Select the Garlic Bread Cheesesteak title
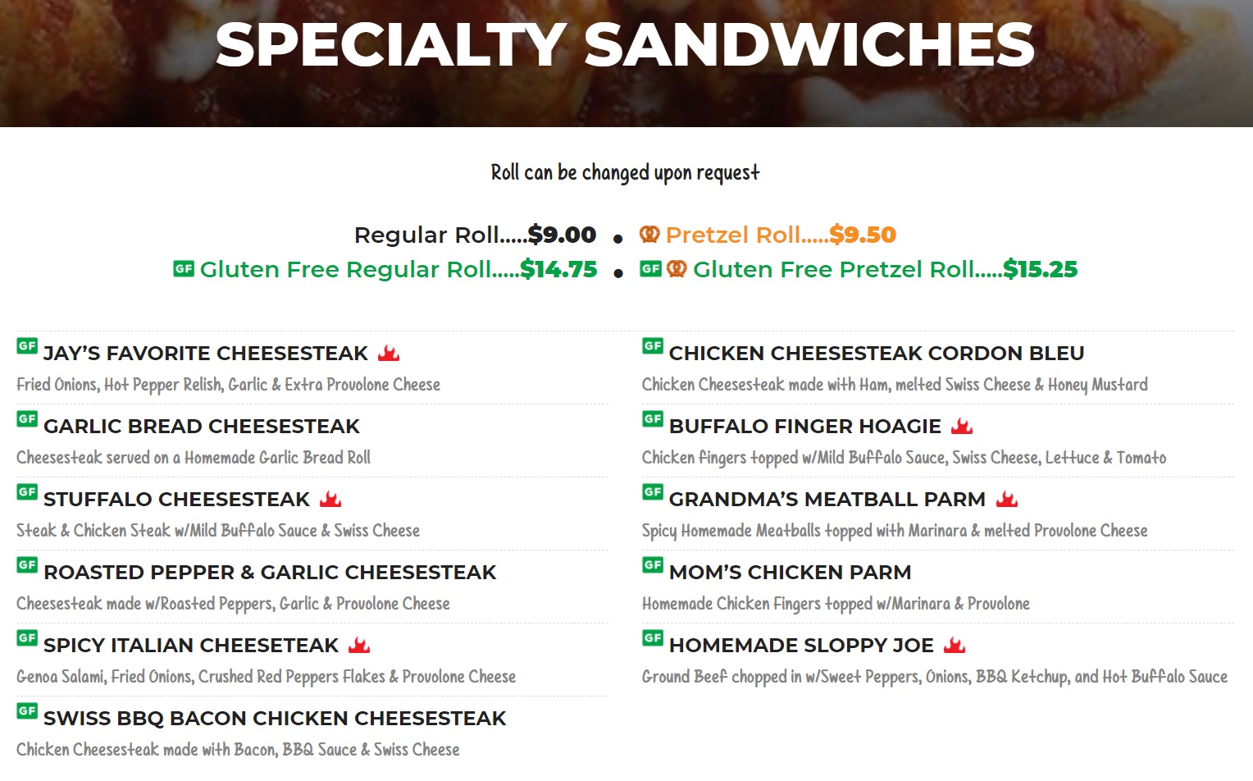The height and width of the screenshot is (781, 1253). (202, 427)
